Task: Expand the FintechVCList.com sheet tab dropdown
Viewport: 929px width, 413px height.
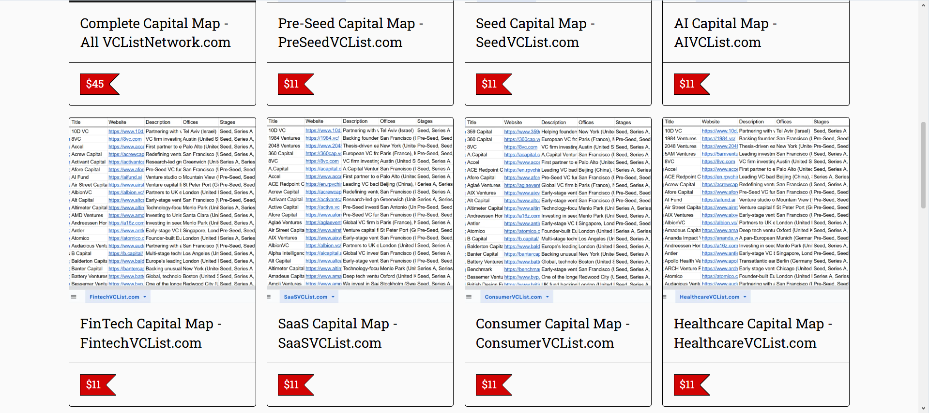Action: tap(145, 297)
